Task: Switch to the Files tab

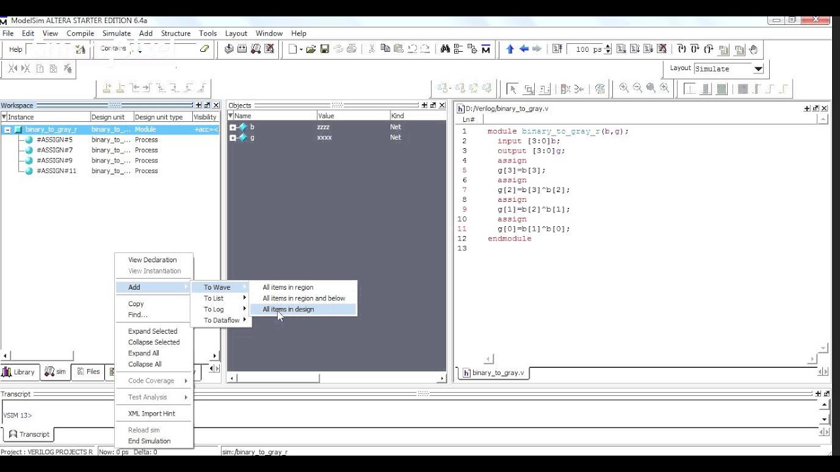Action: tap(88, 372)
